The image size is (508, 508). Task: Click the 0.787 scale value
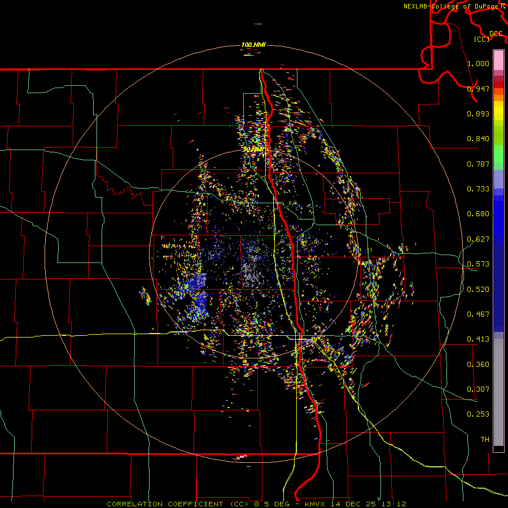point(478,164)
